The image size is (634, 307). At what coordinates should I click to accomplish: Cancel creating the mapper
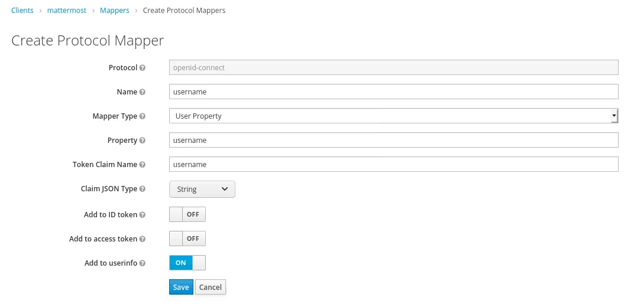click(x=211, y=288)
